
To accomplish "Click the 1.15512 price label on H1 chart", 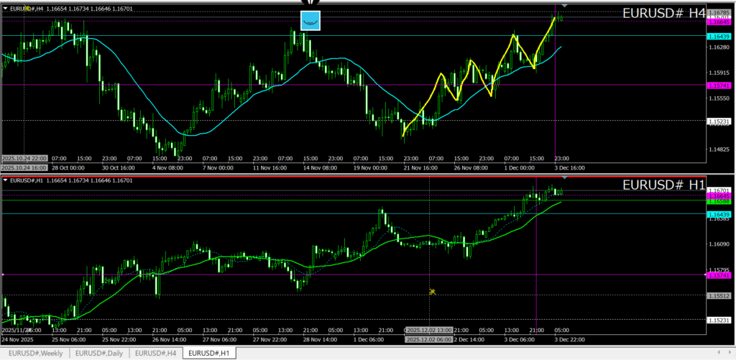I will pos(719,295).
